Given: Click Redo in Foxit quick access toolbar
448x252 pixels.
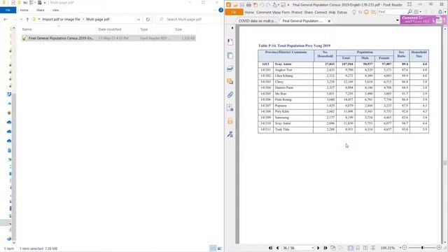Looking at the screenshot, I should pos(268,5).
